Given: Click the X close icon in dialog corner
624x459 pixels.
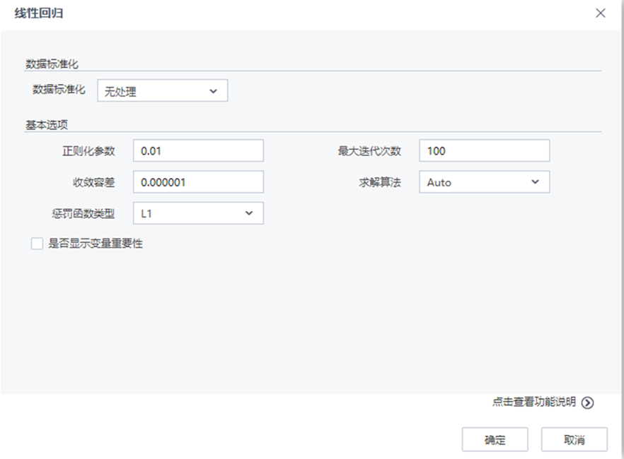Looking at the screenshot, I should pos(601,13).
